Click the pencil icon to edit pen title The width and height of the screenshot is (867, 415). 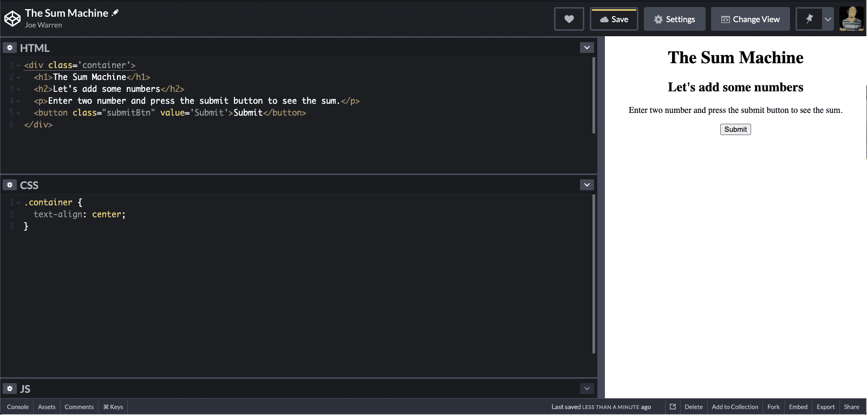pos(115,13)
